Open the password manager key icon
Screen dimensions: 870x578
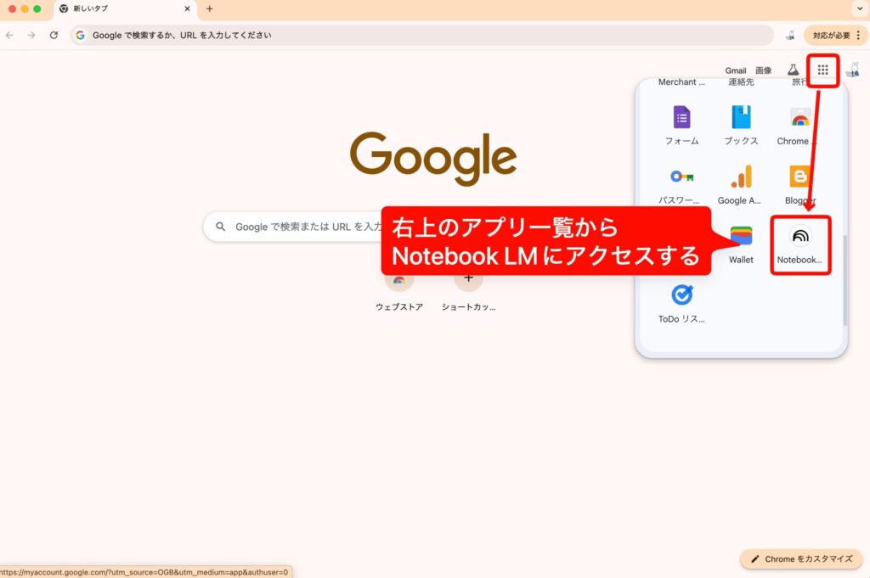point(681,182)
